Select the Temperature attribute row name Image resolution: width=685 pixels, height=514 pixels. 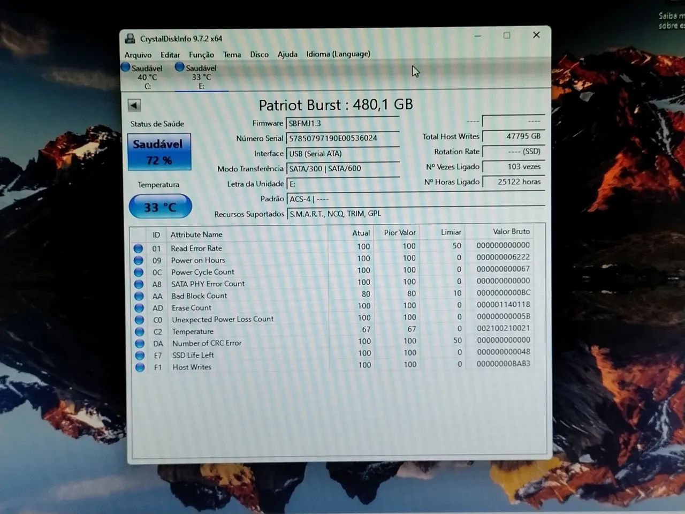(x=193, y=331)
